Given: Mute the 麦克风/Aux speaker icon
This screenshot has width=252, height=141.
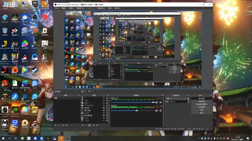Looking at the screenshot, I should (x=157, y=102).
